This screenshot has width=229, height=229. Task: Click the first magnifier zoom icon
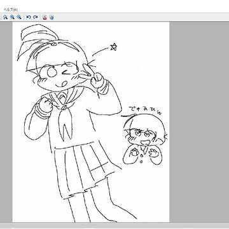pyautogui.click(x=5, y=17)
